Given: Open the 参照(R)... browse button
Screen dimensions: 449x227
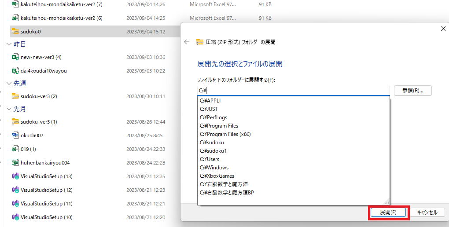Looking at the screenshot, I should pos(412,91).
